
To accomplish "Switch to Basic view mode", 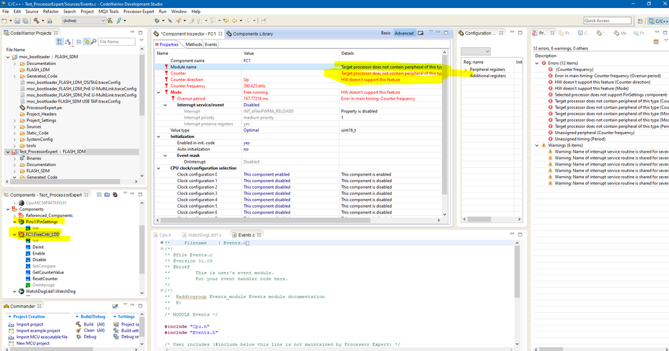I will (x=386, y=33).
